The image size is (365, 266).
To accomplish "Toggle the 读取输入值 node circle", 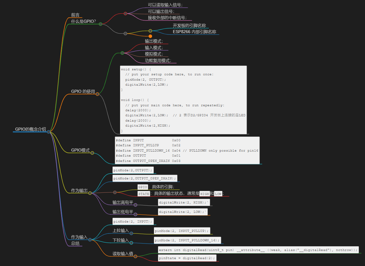I will point(135,256).
